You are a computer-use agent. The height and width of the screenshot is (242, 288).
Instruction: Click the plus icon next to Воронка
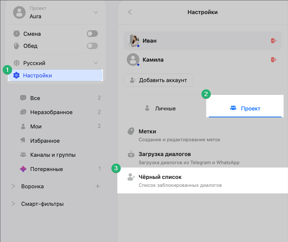pos(98,186)
